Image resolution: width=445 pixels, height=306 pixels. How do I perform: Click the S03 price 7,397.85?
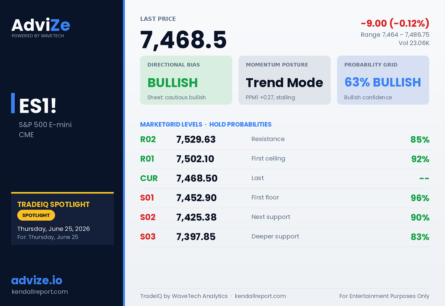coord(196,237)
